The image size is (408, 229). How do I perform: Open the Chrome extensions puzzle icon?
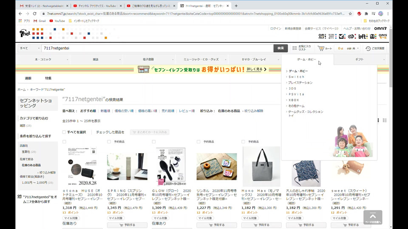pos(366,14)
